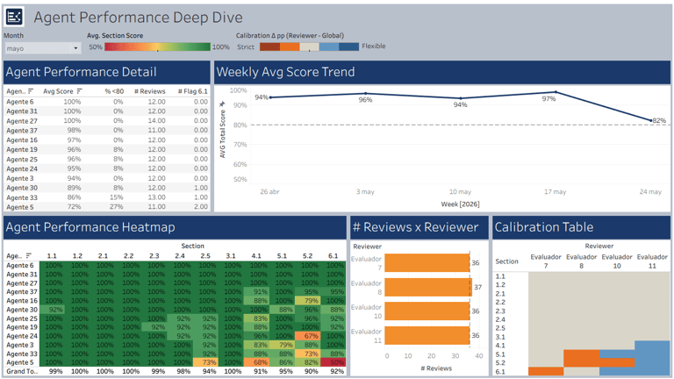Click 73% heatmap cell for Agente 33 section 5.2

click(308, 354)
